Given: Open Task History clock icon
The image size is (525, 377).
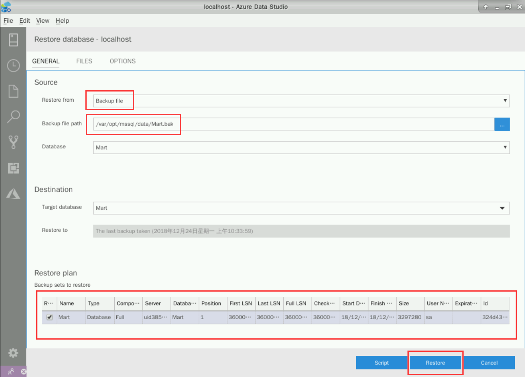Looking at the screenshot, I should [13, 65].
